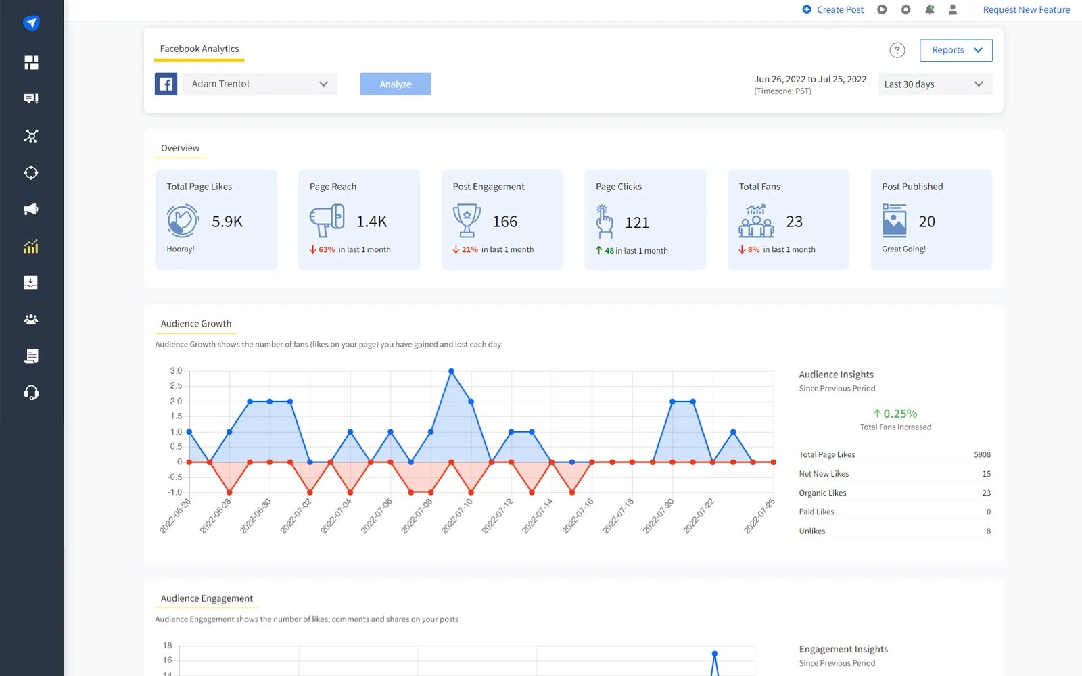Click the help question mark circle
This screenshot has width=1082, height=676.
(x=897, y=50)
